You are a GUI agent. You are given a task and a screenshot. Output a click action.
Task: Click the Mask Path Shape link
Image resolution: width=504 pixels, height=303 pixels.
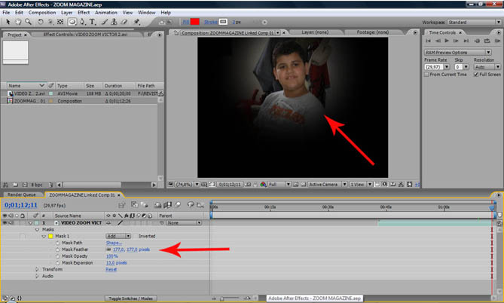(114, 243)
